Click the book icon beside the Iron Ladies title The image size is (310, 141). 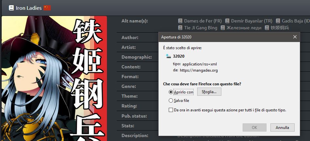(11, 8)
